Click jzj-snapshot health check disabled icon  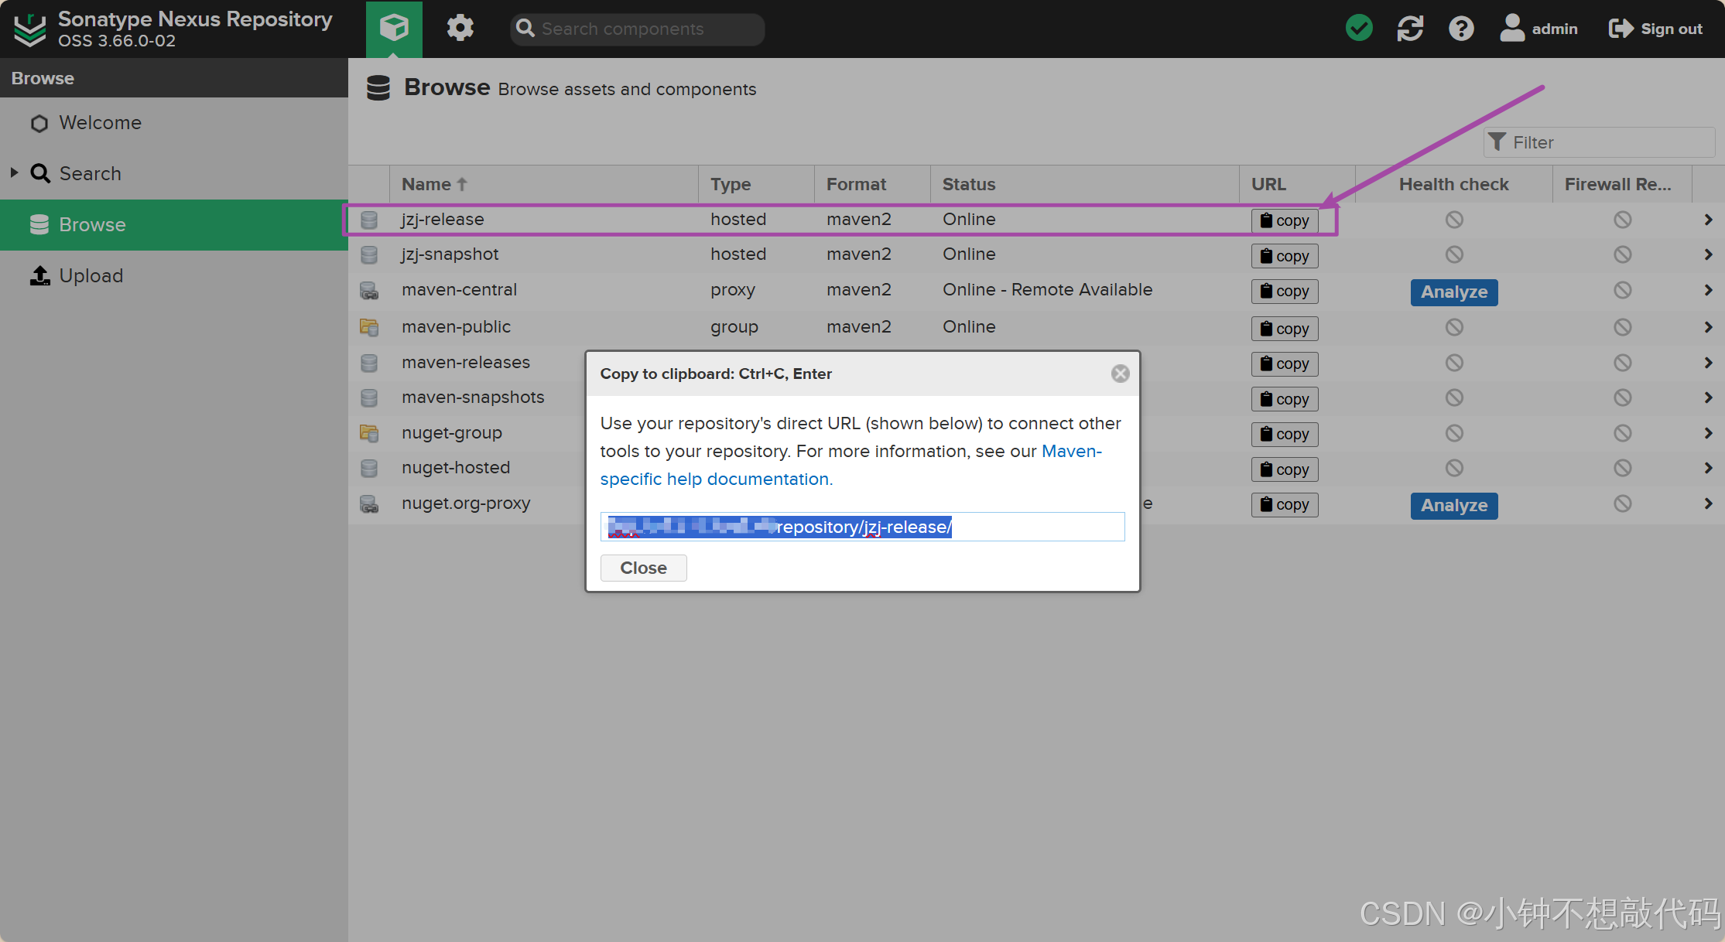coord(1454,254)
